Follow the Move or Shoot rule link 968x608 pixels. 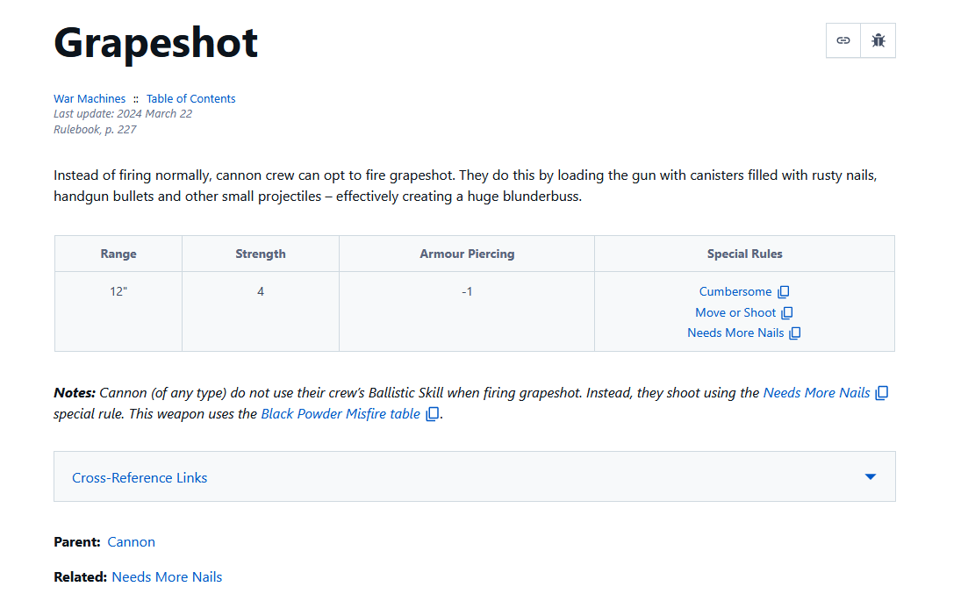[x=735, y=313]
